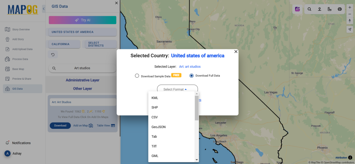Select Download Sample Data radio button

point(137,76)
